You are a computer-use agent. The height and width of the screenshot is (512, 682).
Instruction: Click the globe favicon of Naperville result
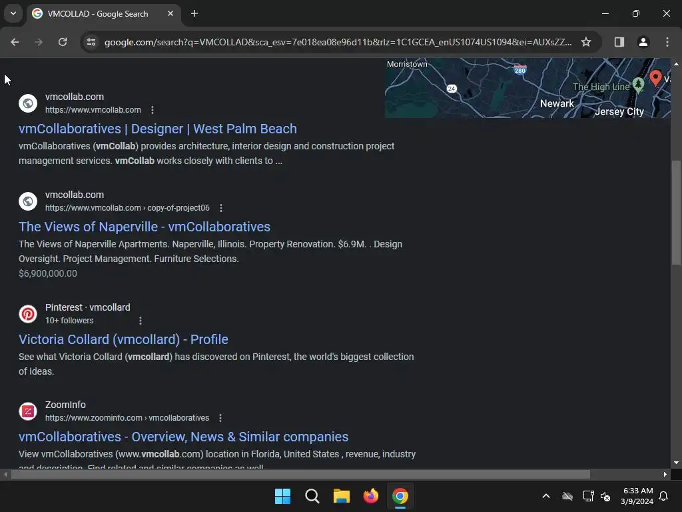[x=28, y=201]
